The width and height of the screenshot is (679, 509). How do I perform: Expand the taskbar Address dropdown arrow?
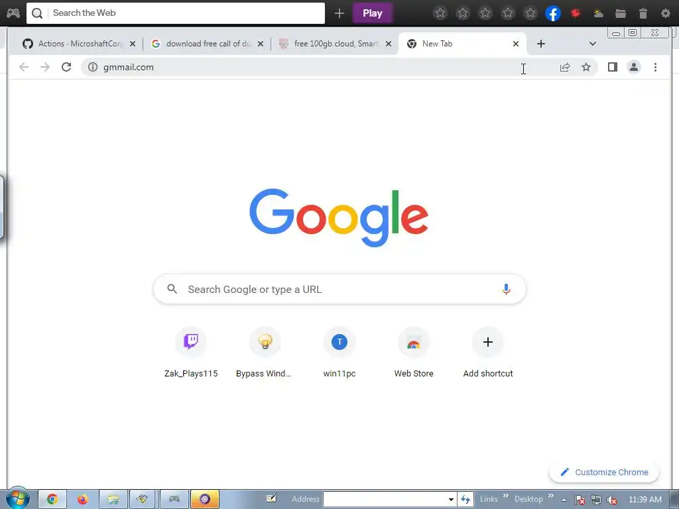(x=451, y=499)
